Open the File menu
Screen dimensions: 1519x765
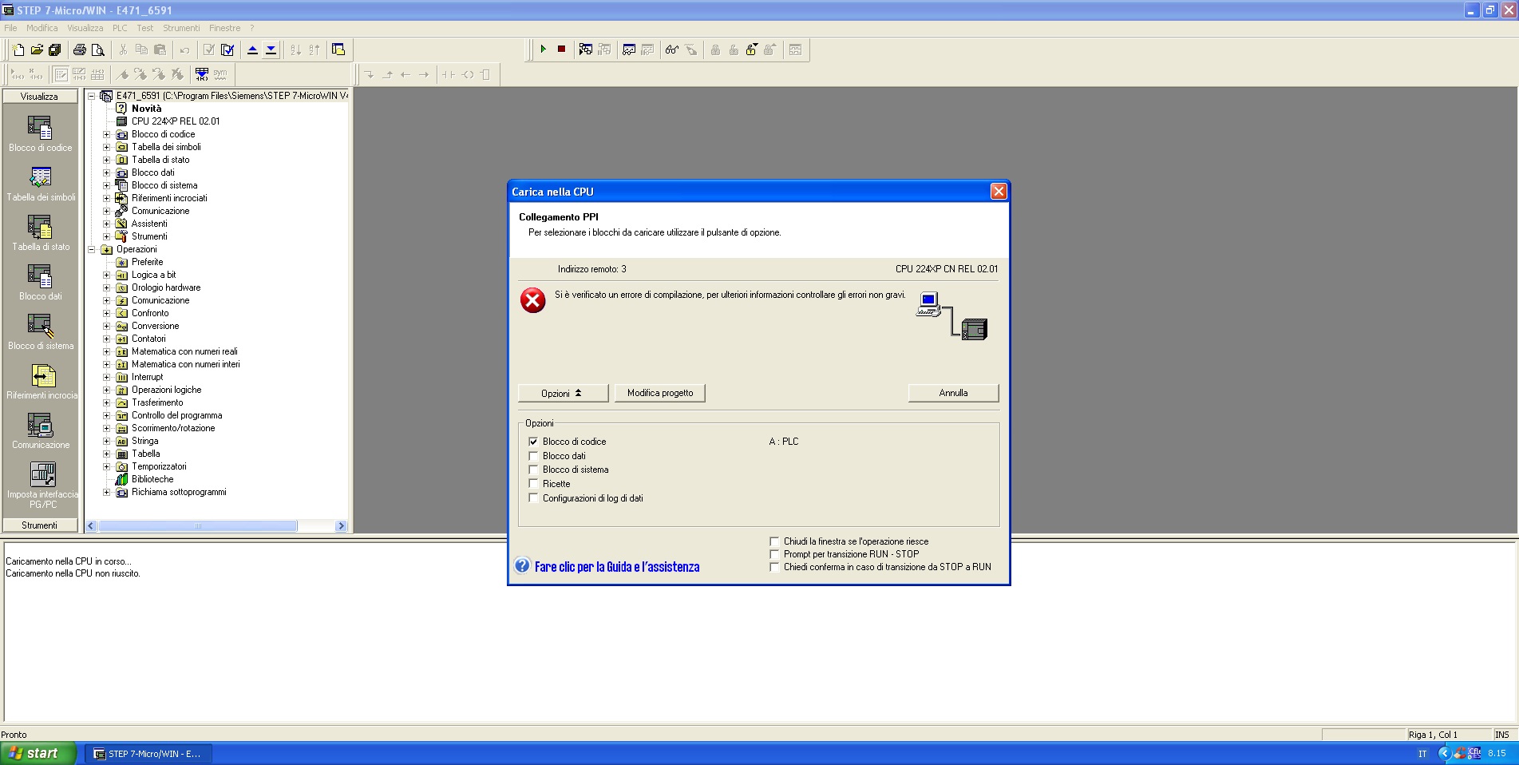click(10, 28)
